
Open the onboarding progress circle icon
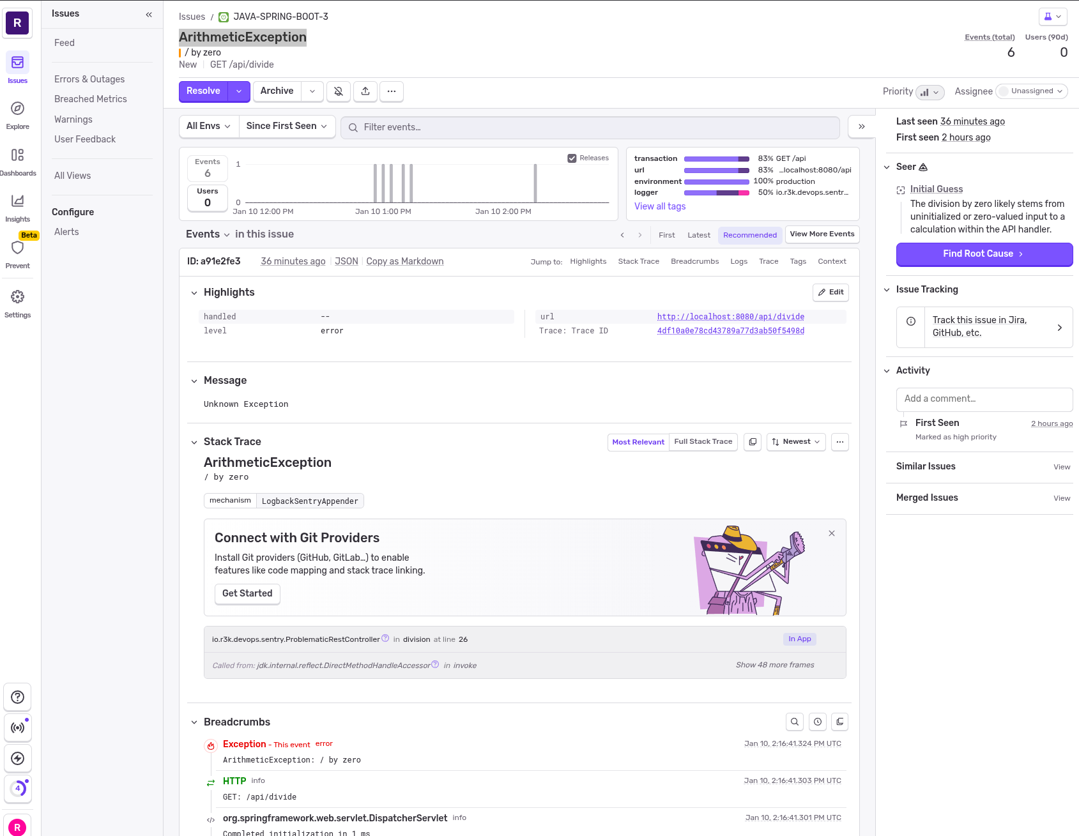click(17, 789)
